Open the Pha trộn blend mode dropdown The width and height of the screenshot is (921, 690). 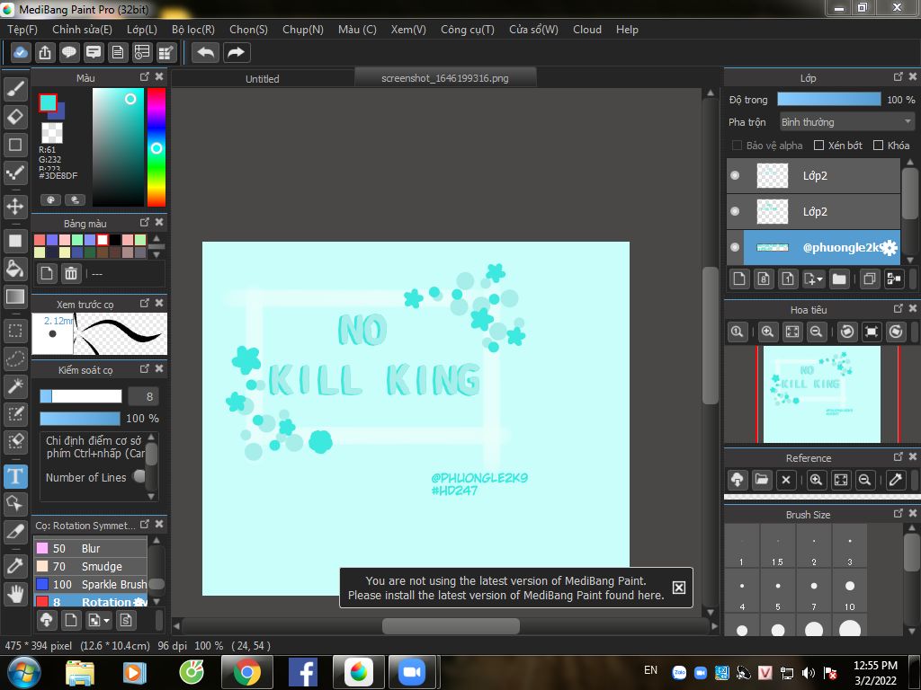click(846, 122)
